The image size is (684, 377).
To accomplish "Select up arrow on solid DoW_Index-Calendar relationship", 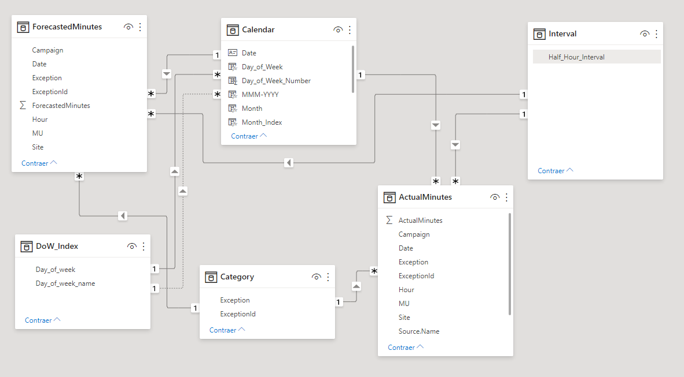I will click(175, 171).
